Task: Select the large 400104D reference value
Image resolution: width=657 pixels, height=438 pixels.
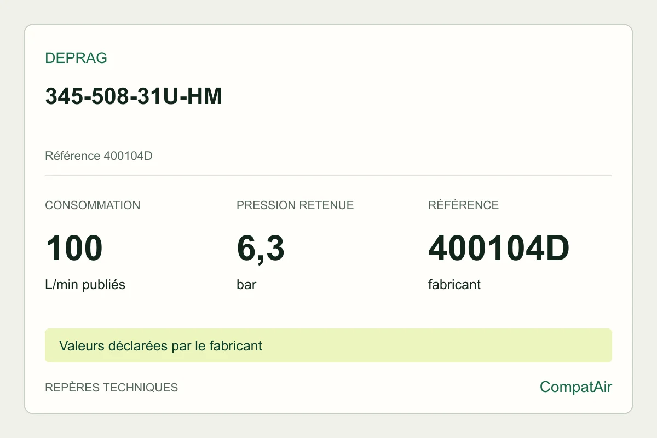Action: (499, 248)
